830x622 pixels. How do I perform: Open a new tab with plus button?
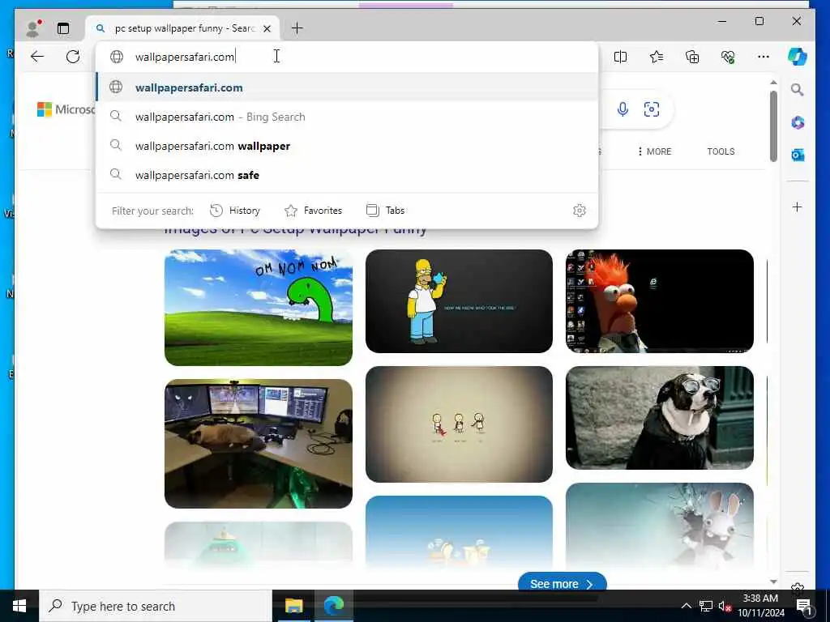point(297,28)
